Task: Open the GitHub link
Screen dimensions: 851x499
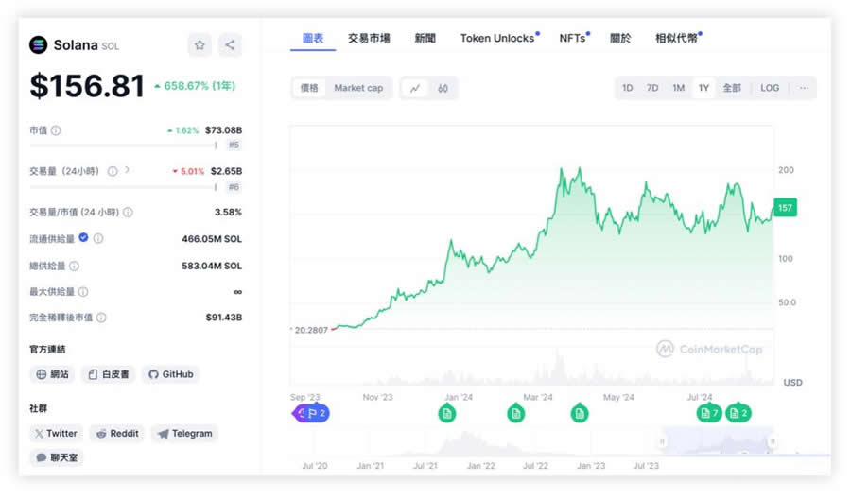Action: click(170, 374)
